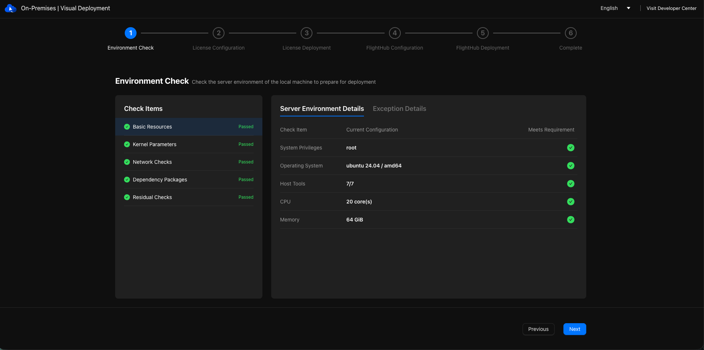The width and height of the screenshot is (704, 350).
Task: Click the On-Premises Visual Deployment title
Action: [66, 8]
